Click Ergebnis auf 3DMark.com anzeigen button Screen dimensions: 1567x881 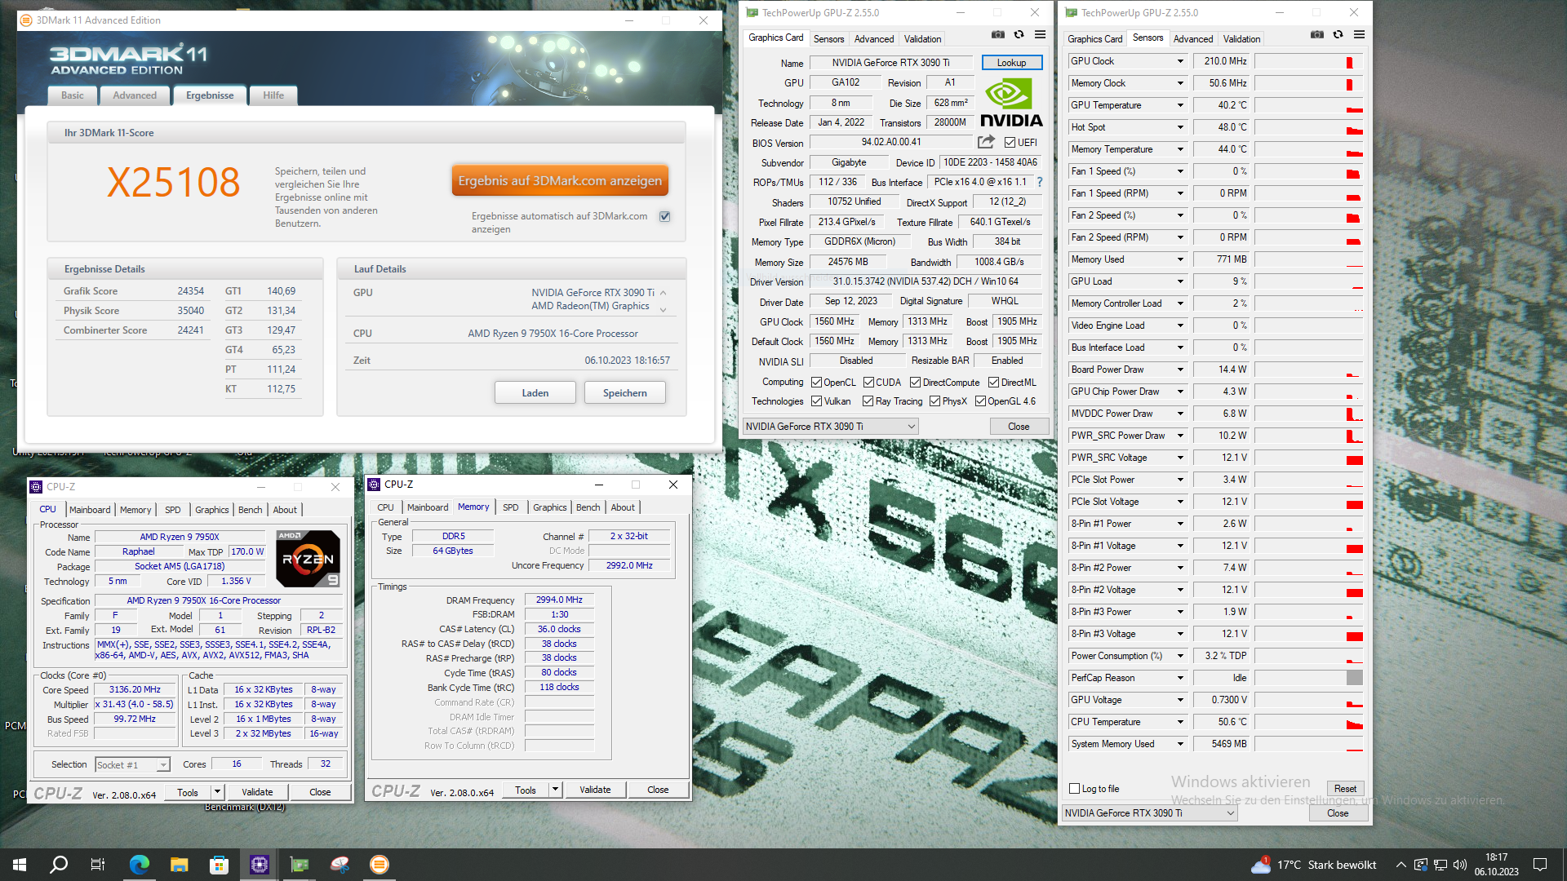[560, 181]
